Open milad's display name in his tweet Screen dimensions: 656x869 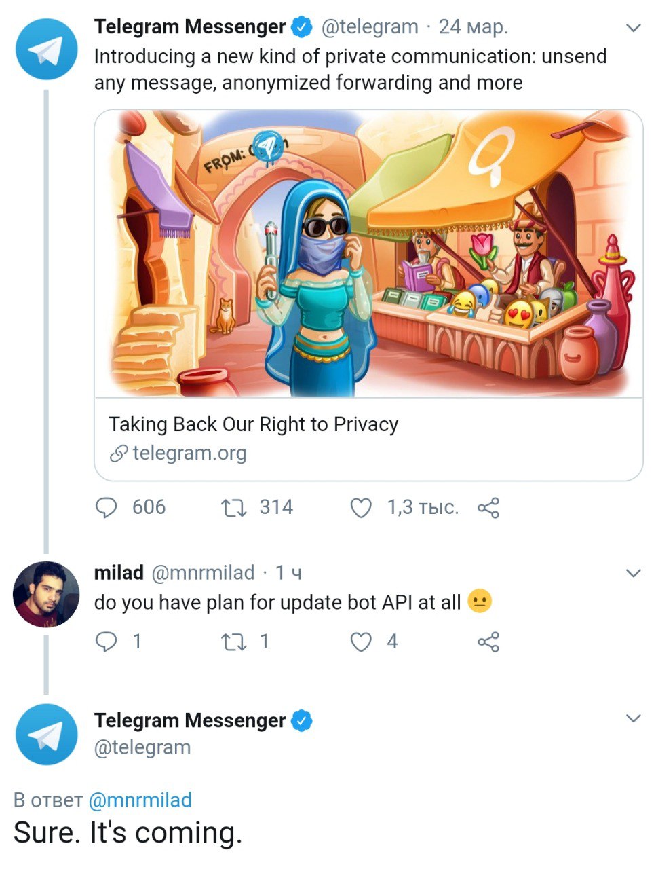point(119,573)
